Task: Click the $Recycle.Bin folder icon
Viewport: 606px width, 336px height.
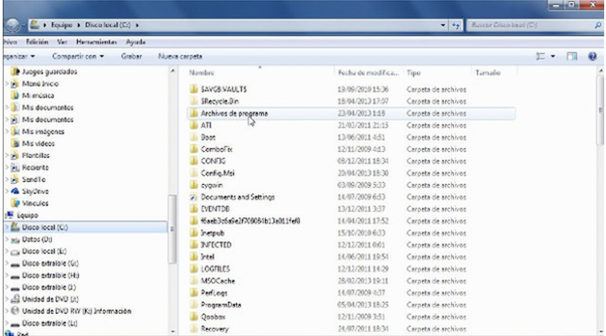Action: 193,101
